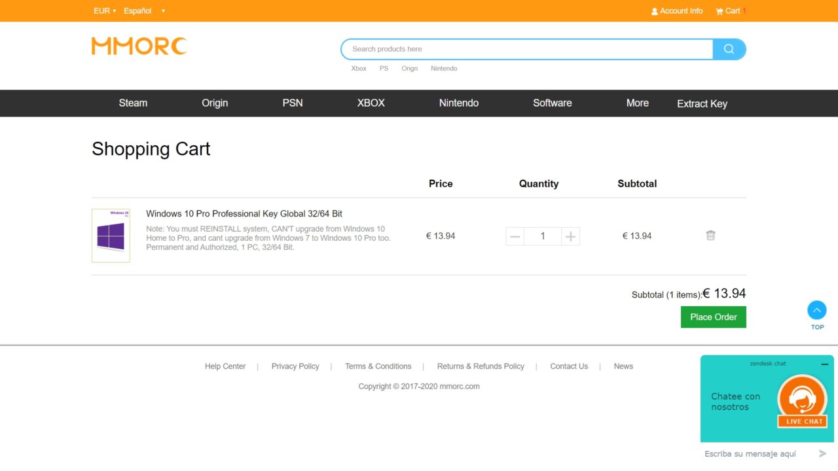Click the Account Info user icon
This screenshot has height=471, width=838.
(654, 11)
